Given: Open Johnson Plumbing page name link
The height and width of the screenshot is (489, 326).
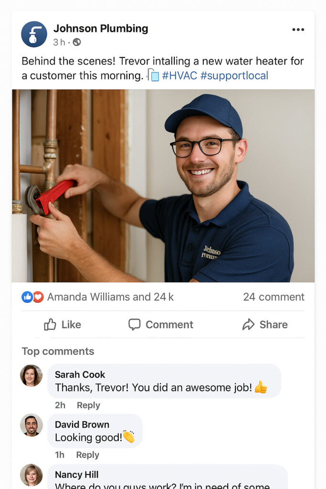Looking at the screenshot, I should [101, 29].
